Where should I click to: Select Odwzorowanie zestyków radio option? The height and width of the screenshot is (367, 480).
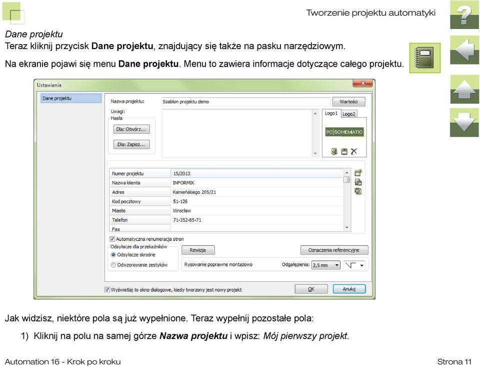click(113, 265)
